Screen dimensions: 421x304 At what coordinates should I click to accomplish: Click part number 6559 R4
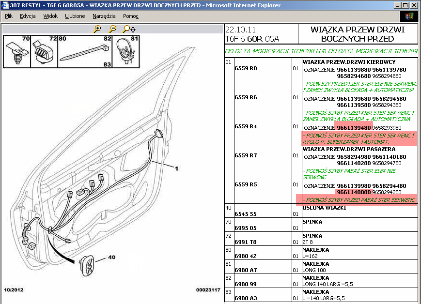(x=246, y=126)
